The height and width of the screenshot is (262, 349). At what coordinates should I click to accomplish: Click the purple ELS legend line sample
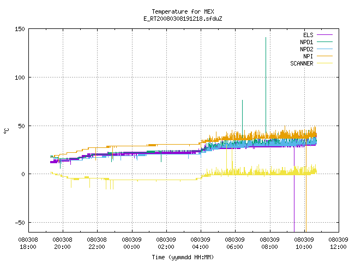[x=324, y=35]
